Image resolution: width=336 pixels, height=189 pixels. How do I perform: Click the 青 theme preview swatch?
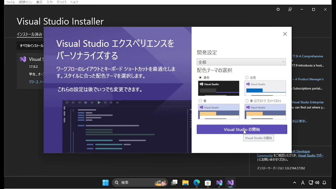tap(218, 112)
